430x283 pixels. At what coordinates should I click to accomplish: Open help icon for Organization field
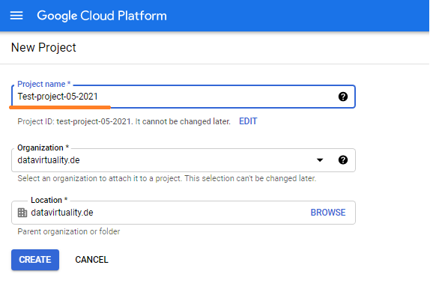[343, 159]
